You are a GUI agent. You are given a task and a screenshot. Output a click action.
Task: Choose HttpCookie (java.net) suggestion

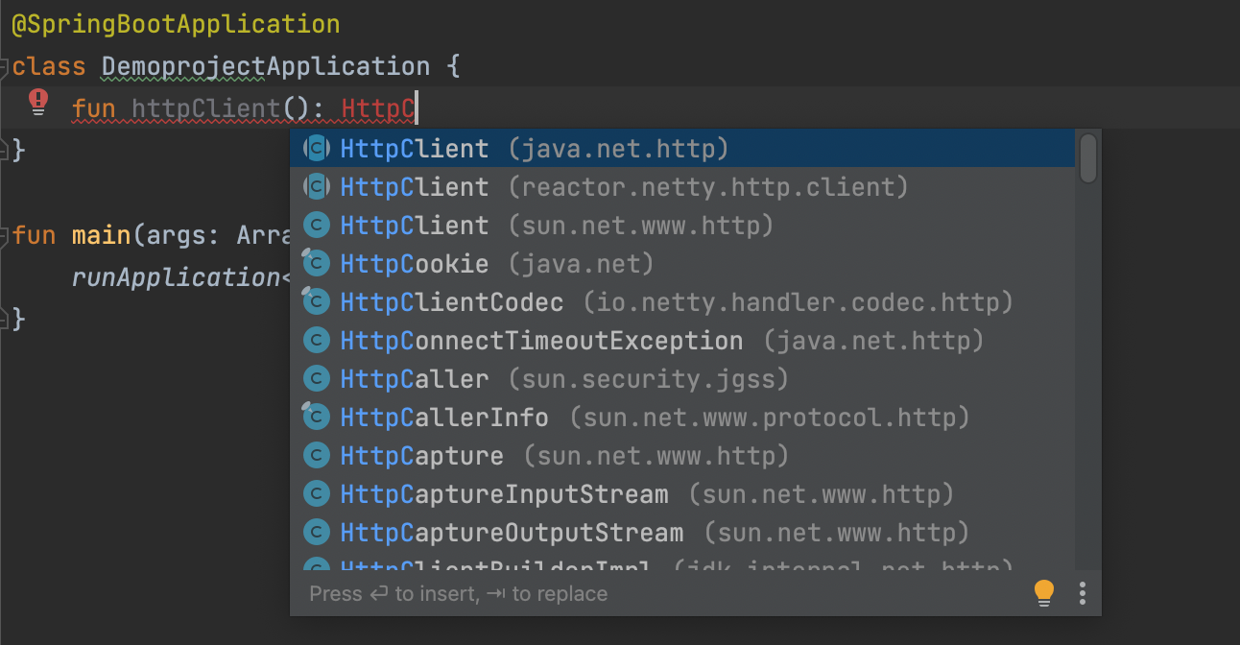click(x=682, y=264)
